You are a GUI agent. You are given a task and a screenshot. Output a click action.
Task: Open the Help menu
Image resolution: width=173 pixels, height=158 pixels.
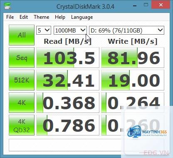click(60, 17)
